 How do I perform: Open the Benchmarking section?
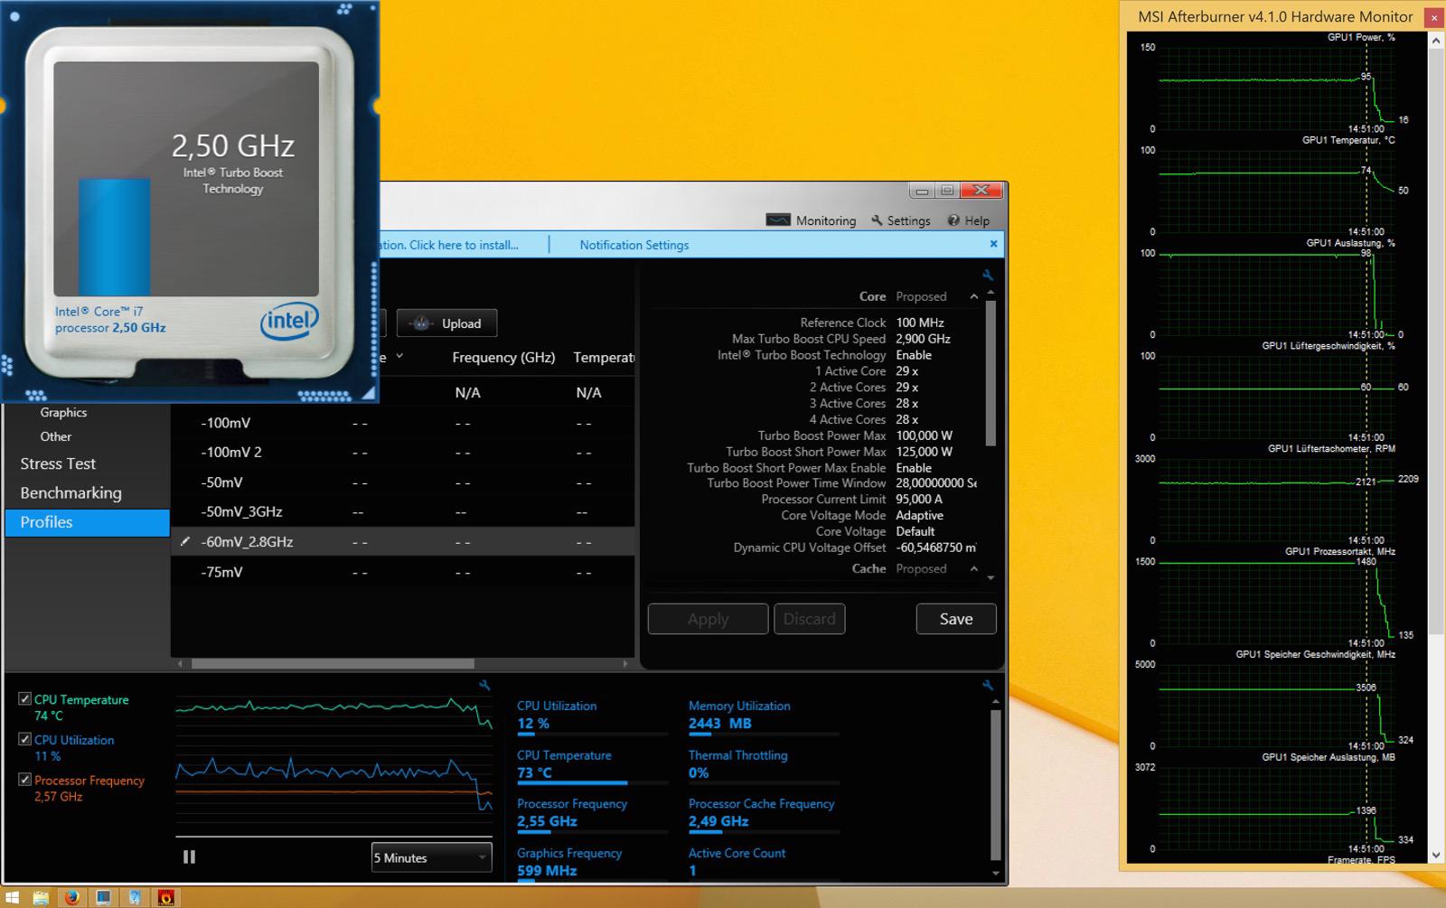(70, 492)
